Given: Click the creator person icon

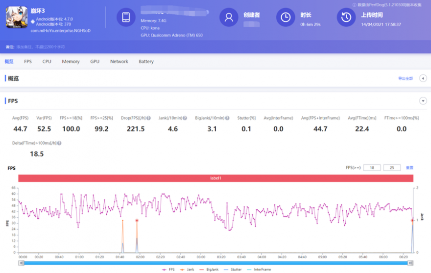Looking at the screenshot, I should point(229,18).
